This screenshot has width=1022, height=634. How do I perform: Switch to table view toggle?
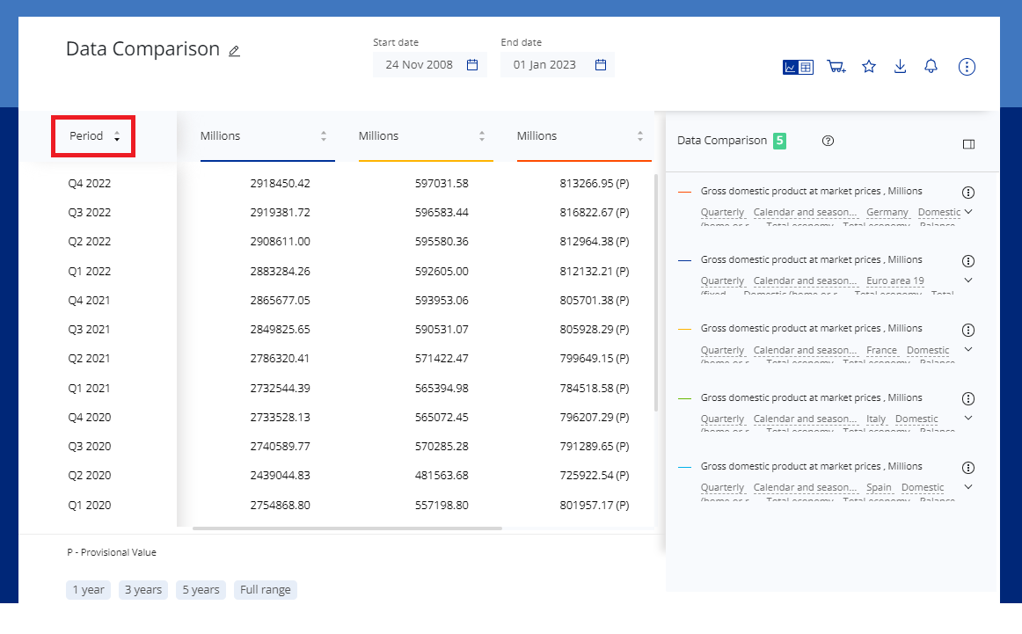(x=807, y=67)
